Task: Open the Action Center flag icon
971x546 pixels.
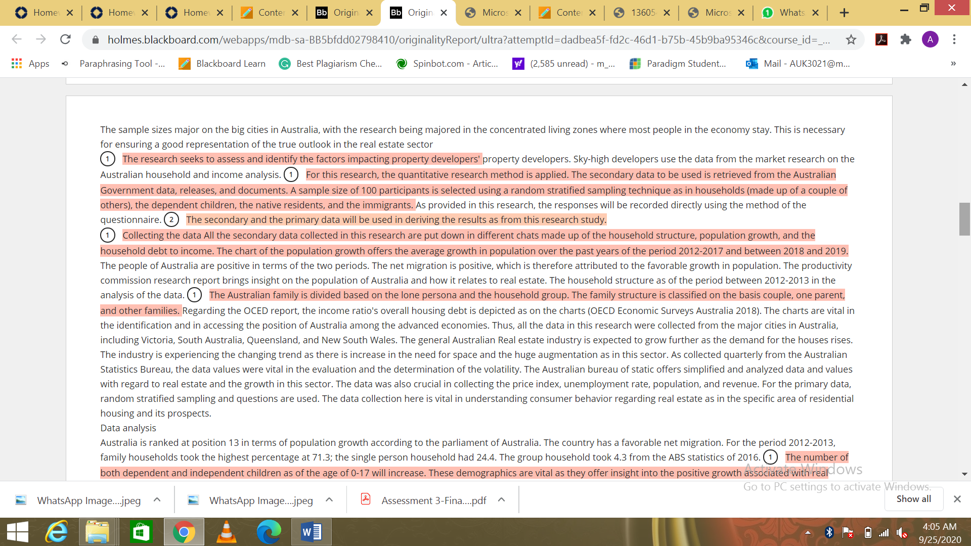Action: 848,532
